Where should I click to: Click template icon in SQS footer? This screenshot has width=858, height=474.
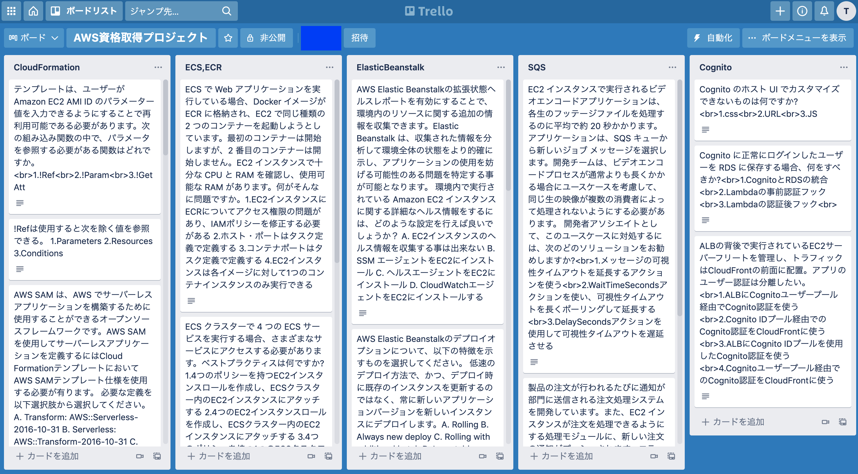(672, 456)
